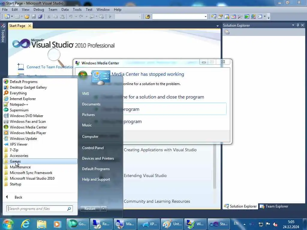The height and width of the screenshot is (230, 307).
Task: Launch XPS Viewer from the Start menu
Action: [x=40, y=144]
